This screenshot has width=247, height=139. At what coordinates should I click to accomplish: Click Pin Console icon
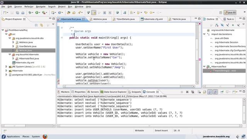pyautogui.click(x=222, y=92)
